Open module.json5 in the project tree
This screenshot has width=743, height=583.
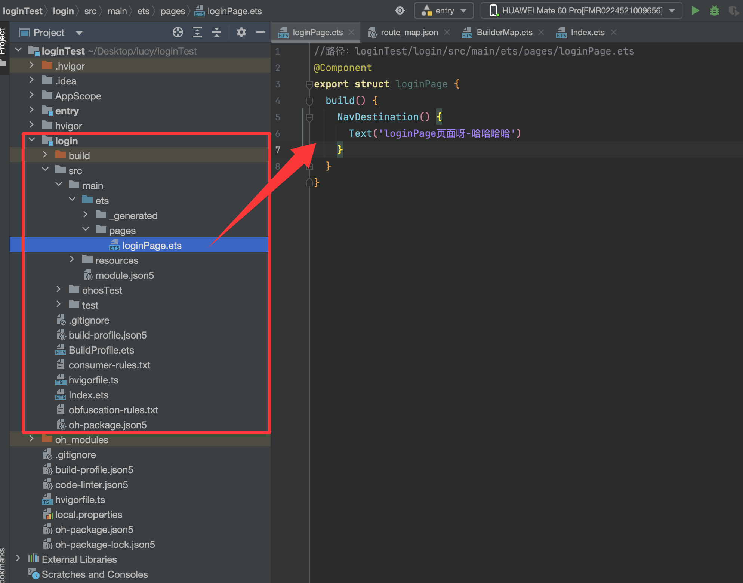pos(124,275)
